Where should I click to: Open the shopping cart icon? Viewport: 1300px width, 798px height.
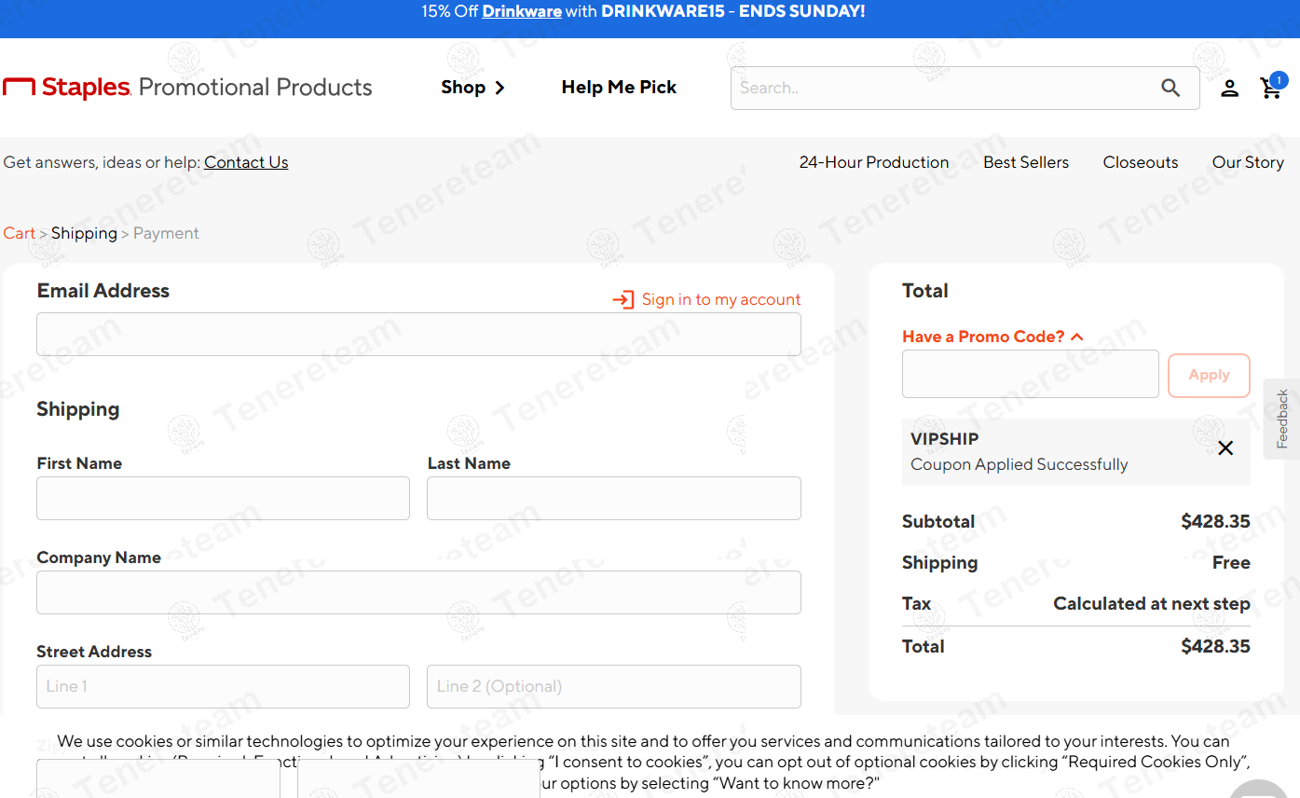1270,89
